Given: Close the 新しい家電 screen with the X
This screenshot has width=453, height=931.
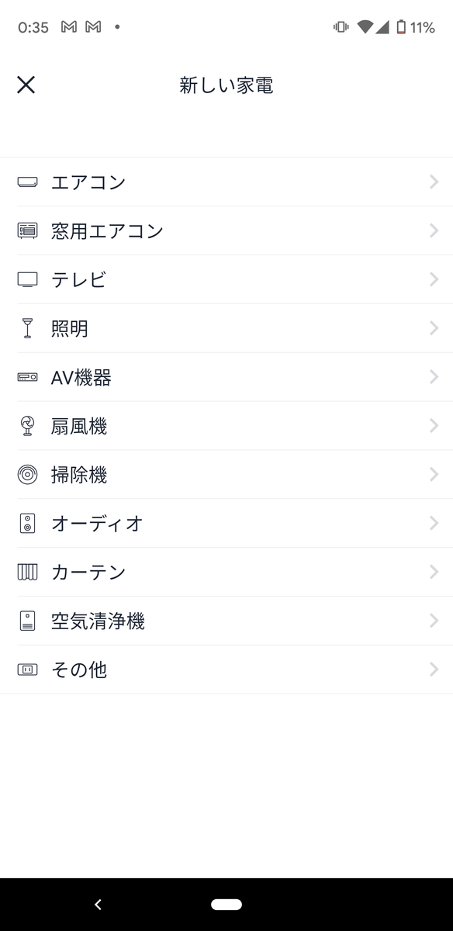Looking at the screenshot, I should pos(26,85).
